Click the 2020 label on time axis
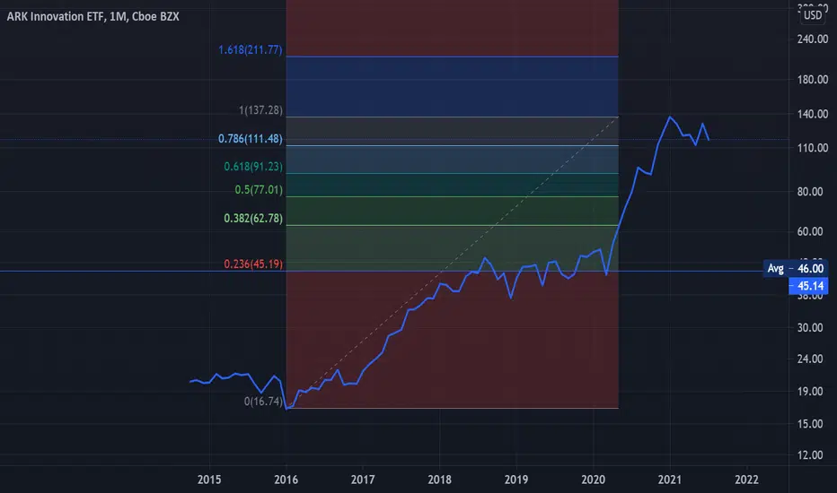This screenshot has width=837, height=493. 593,480
